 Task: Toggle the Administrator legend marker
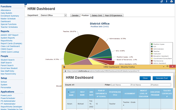click(x=152, y=49)
